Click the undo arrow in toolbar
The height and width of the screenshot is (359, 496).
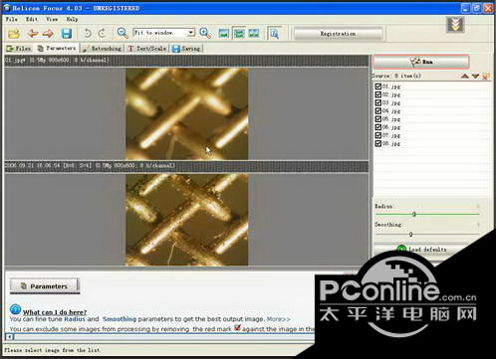click(87, 33)
